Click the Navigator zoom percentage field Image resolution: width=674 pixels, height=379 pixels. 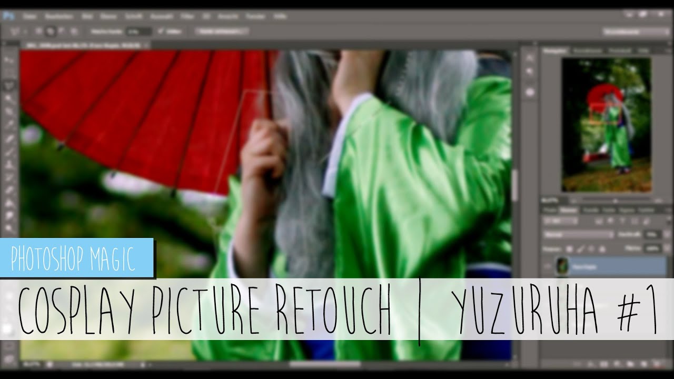point(554,201)
